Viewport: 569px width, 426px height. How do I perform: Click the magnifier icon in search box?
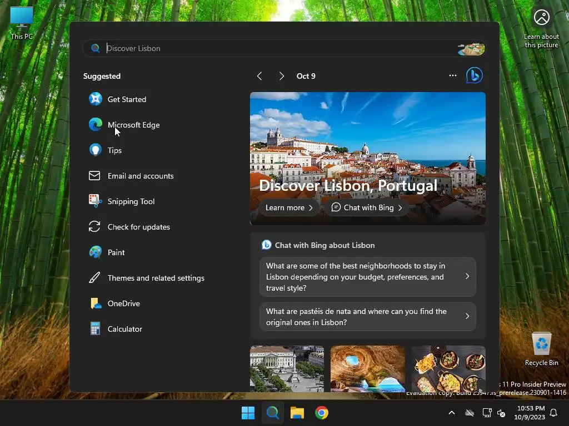point(96,48)
